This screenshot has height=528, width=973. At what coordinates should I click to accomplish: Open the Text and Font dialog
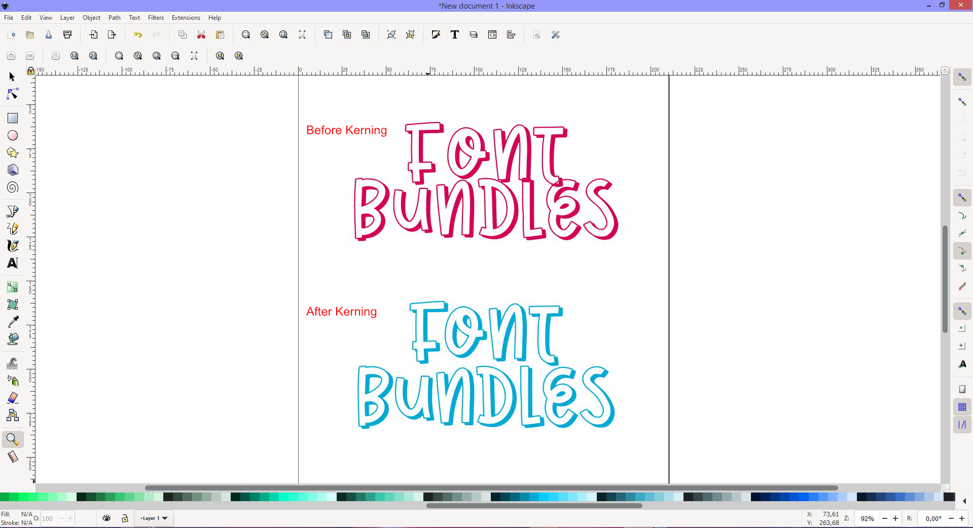coord(455,34)
